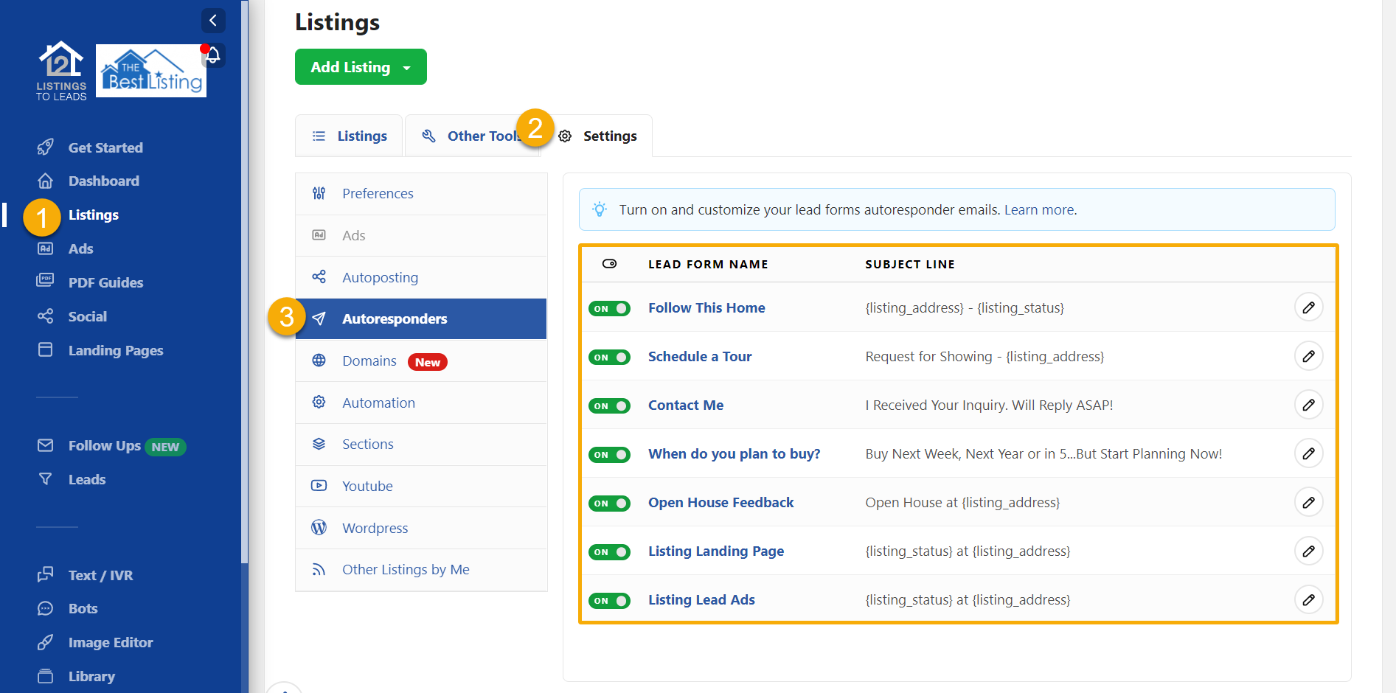Toggle off the Schedule a Tour autoresponder

click(609, 357)
